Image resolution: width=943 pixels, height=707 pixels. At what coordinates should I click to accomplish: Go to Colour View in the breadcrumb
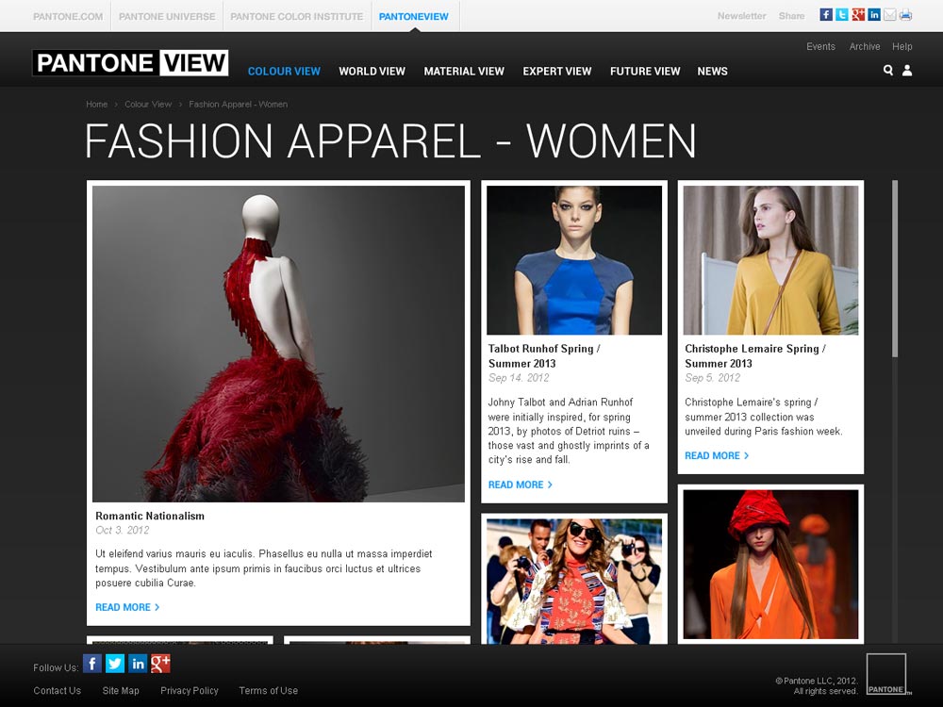tap(148, 104)
